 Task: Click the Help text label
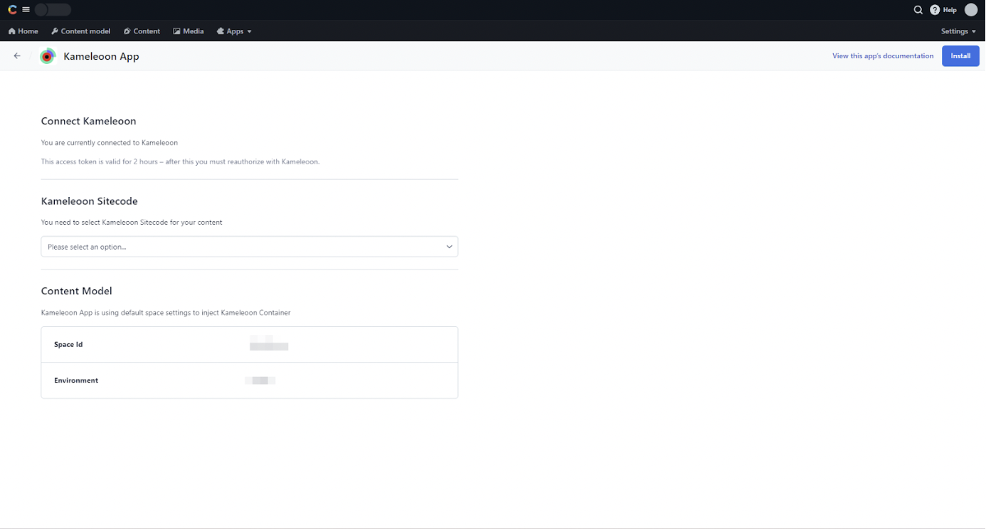950,10
